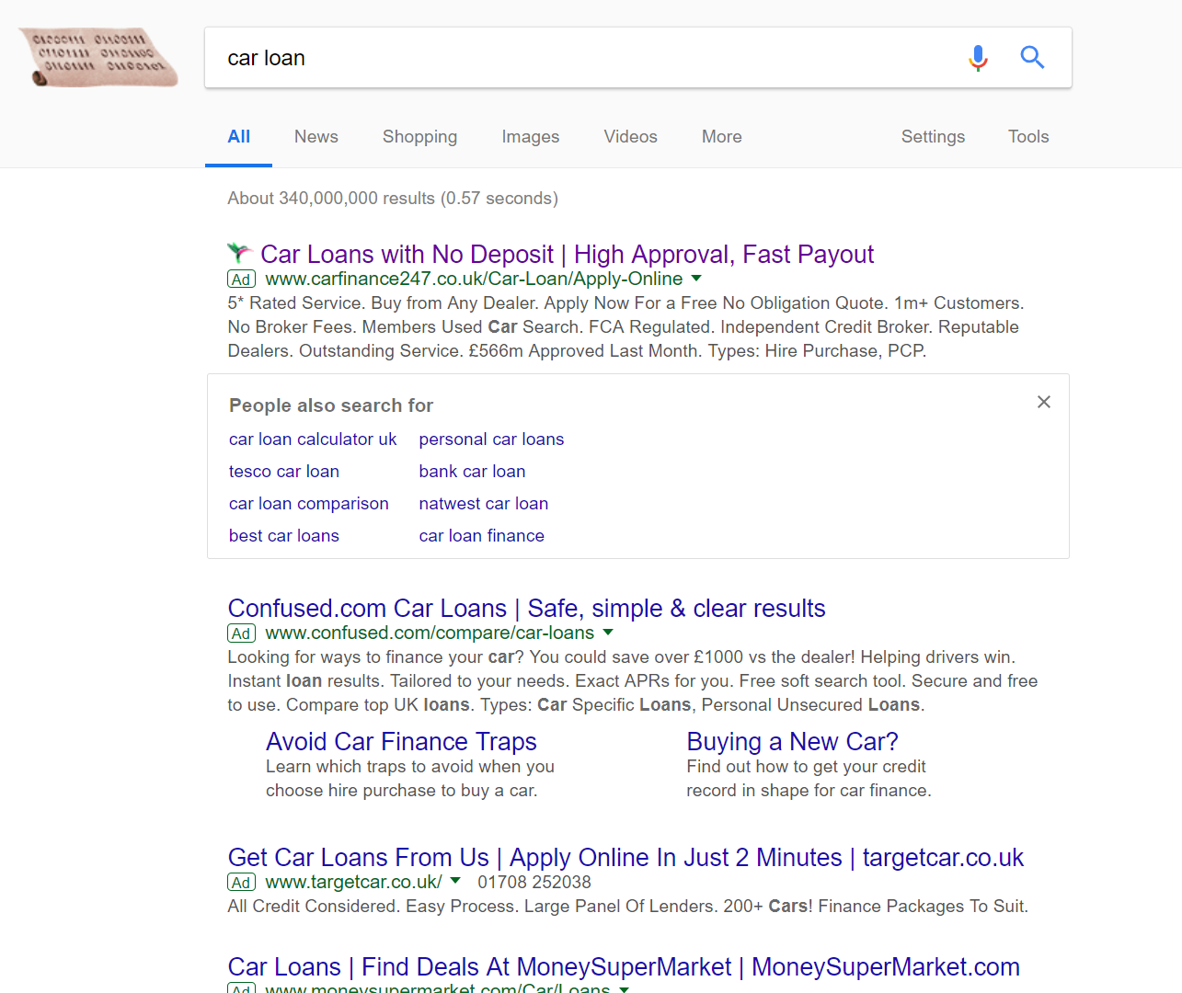Click the doodle logo at top left
Viewport: 1182px width, 993px height.
point(99,57)
